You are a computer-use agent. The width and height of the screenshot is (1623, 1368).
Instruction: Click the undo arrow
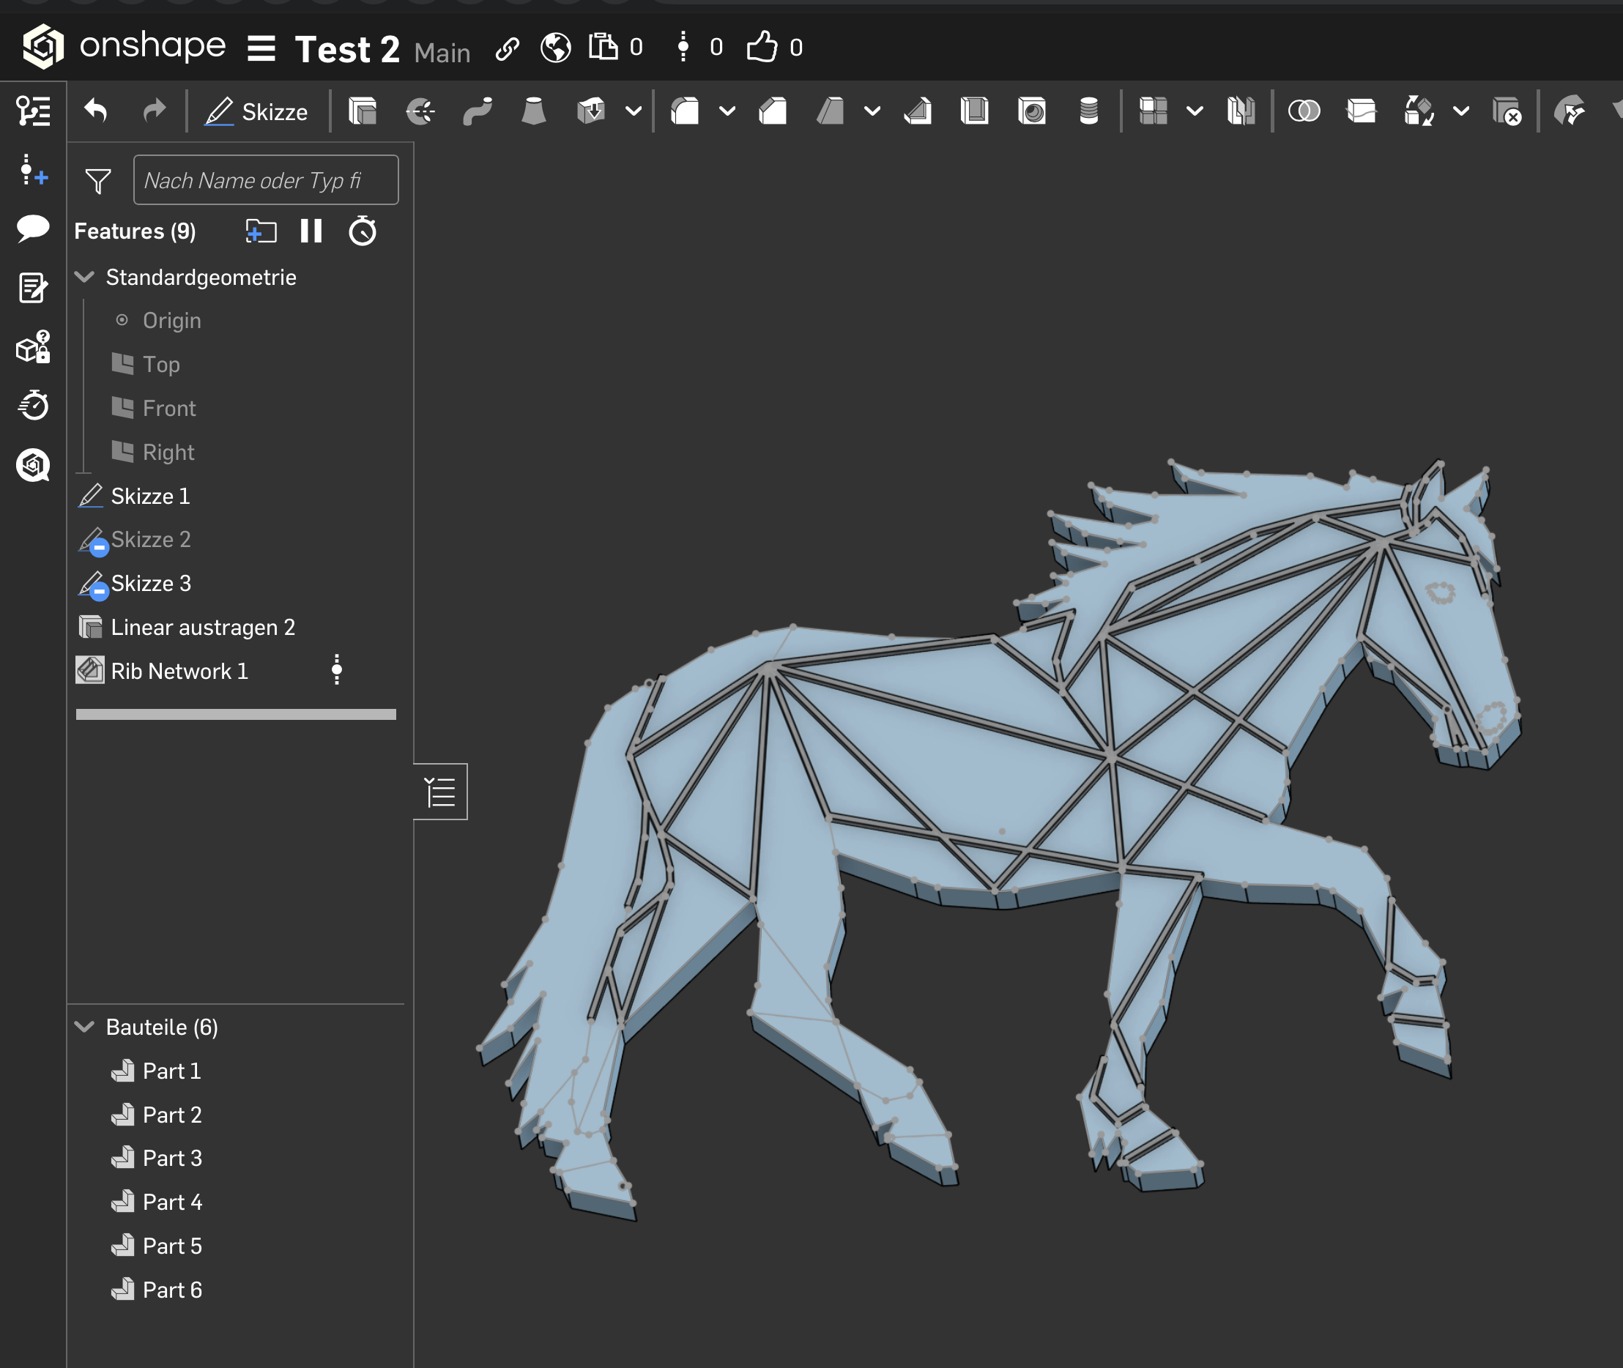96,111
